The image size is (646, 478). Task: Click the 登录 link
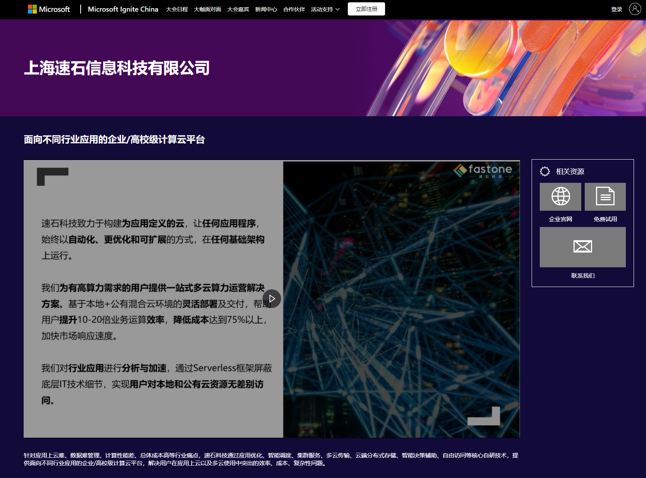coord(617,9)
